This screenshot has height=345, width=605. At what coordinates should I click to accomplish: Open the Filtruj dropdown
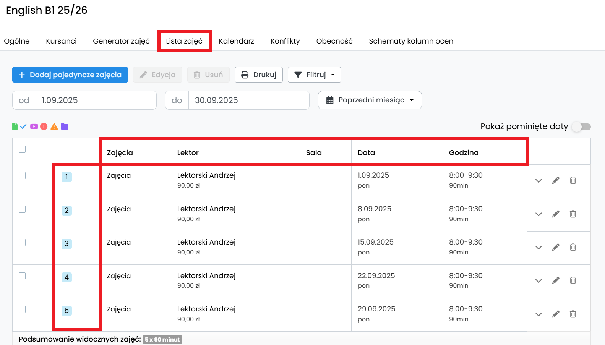click(x=314, y=75)
